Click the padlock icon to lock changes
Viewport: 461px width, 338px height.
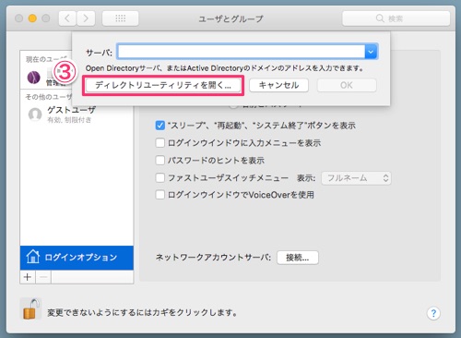tap(30, 309)
